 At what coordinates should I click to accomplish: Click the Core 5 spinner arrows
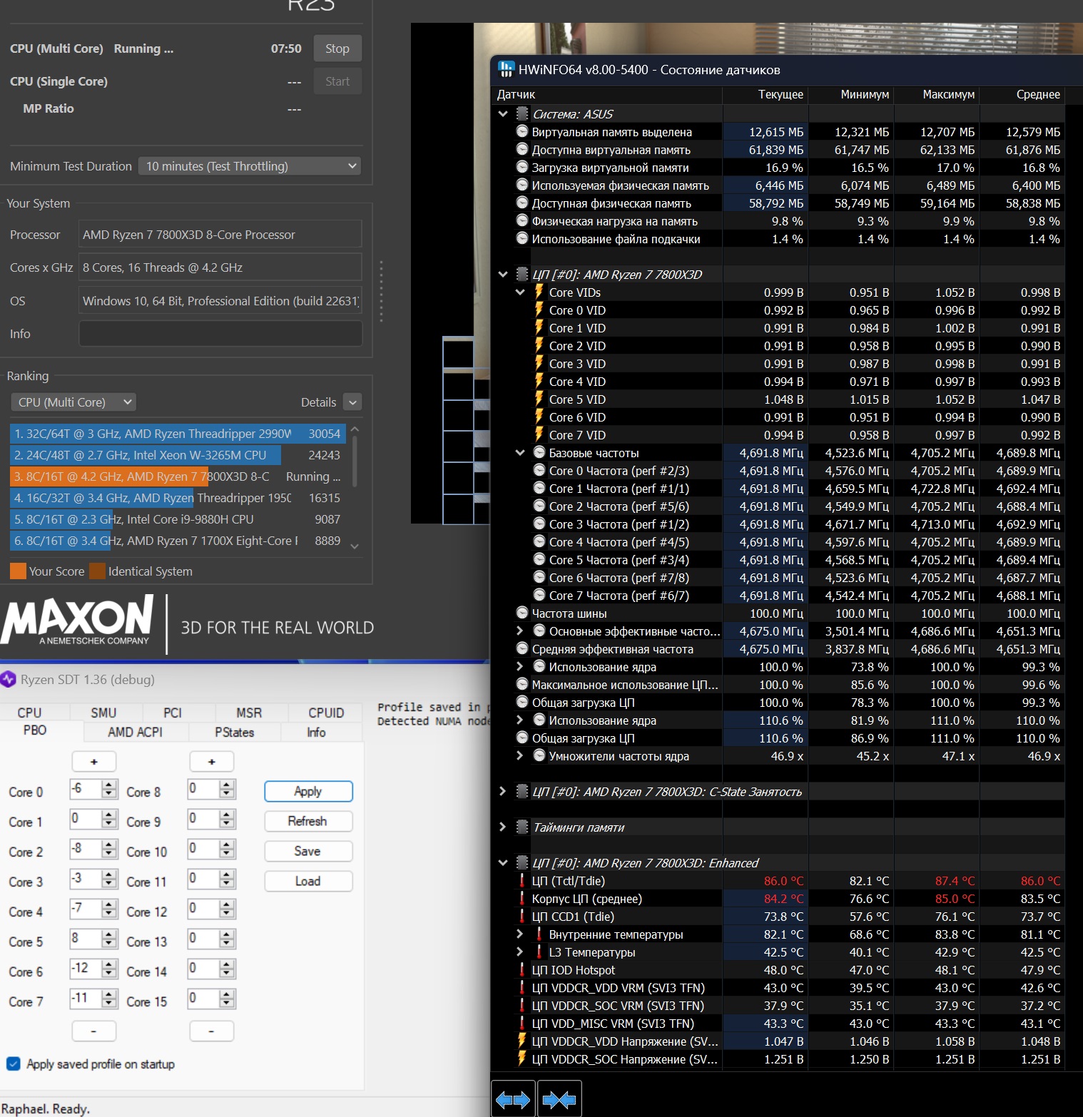[x=109, y=938]
